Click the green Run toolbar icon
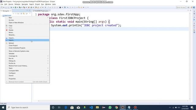 coord(16,7)
